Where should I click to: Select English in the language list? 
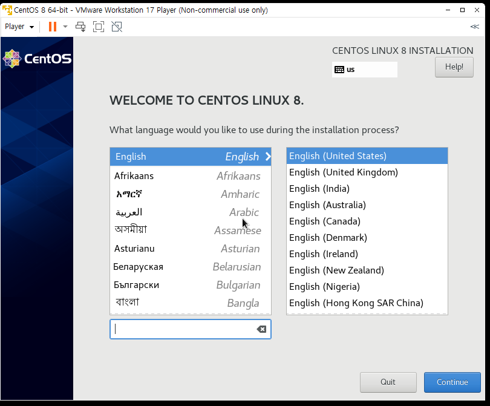[191, 157]
